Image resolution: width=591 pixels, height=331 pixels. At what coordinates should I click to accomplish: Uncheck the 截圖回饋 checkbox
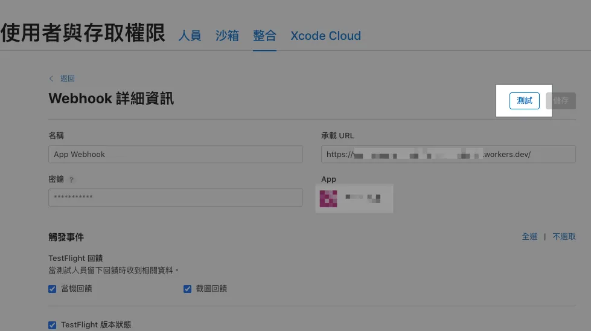pyautogui.click(x=187, y=289)
